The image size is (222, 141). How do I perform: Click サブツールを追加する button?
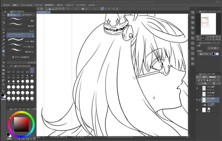point(21,57)
